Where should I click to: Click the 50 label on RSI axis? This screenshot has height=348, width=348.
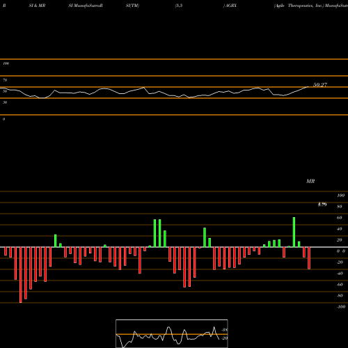coord(5,91)
